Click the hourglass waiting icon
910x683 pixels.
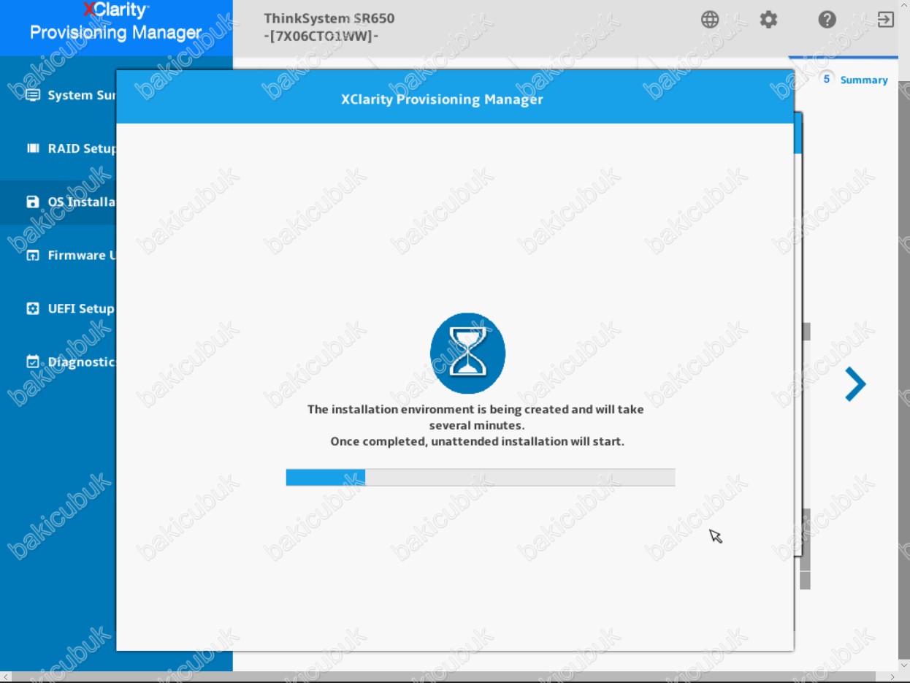click(x=467, y=353)
